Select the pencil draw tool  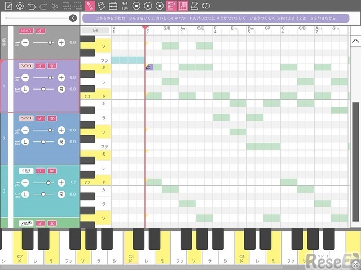coord(89,6)
